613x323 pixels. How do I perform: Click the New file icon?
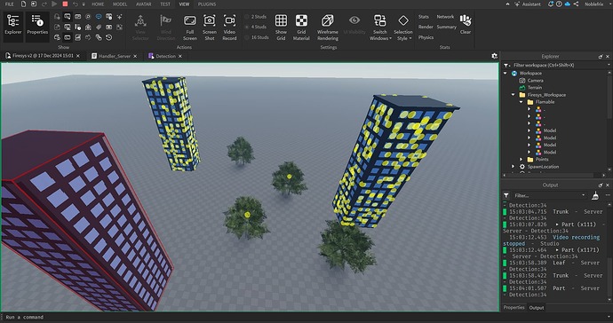click(23, 4)
